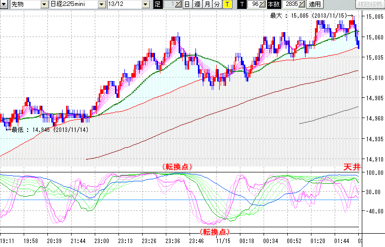Click the tick count field showing 96

coord(254,4)
